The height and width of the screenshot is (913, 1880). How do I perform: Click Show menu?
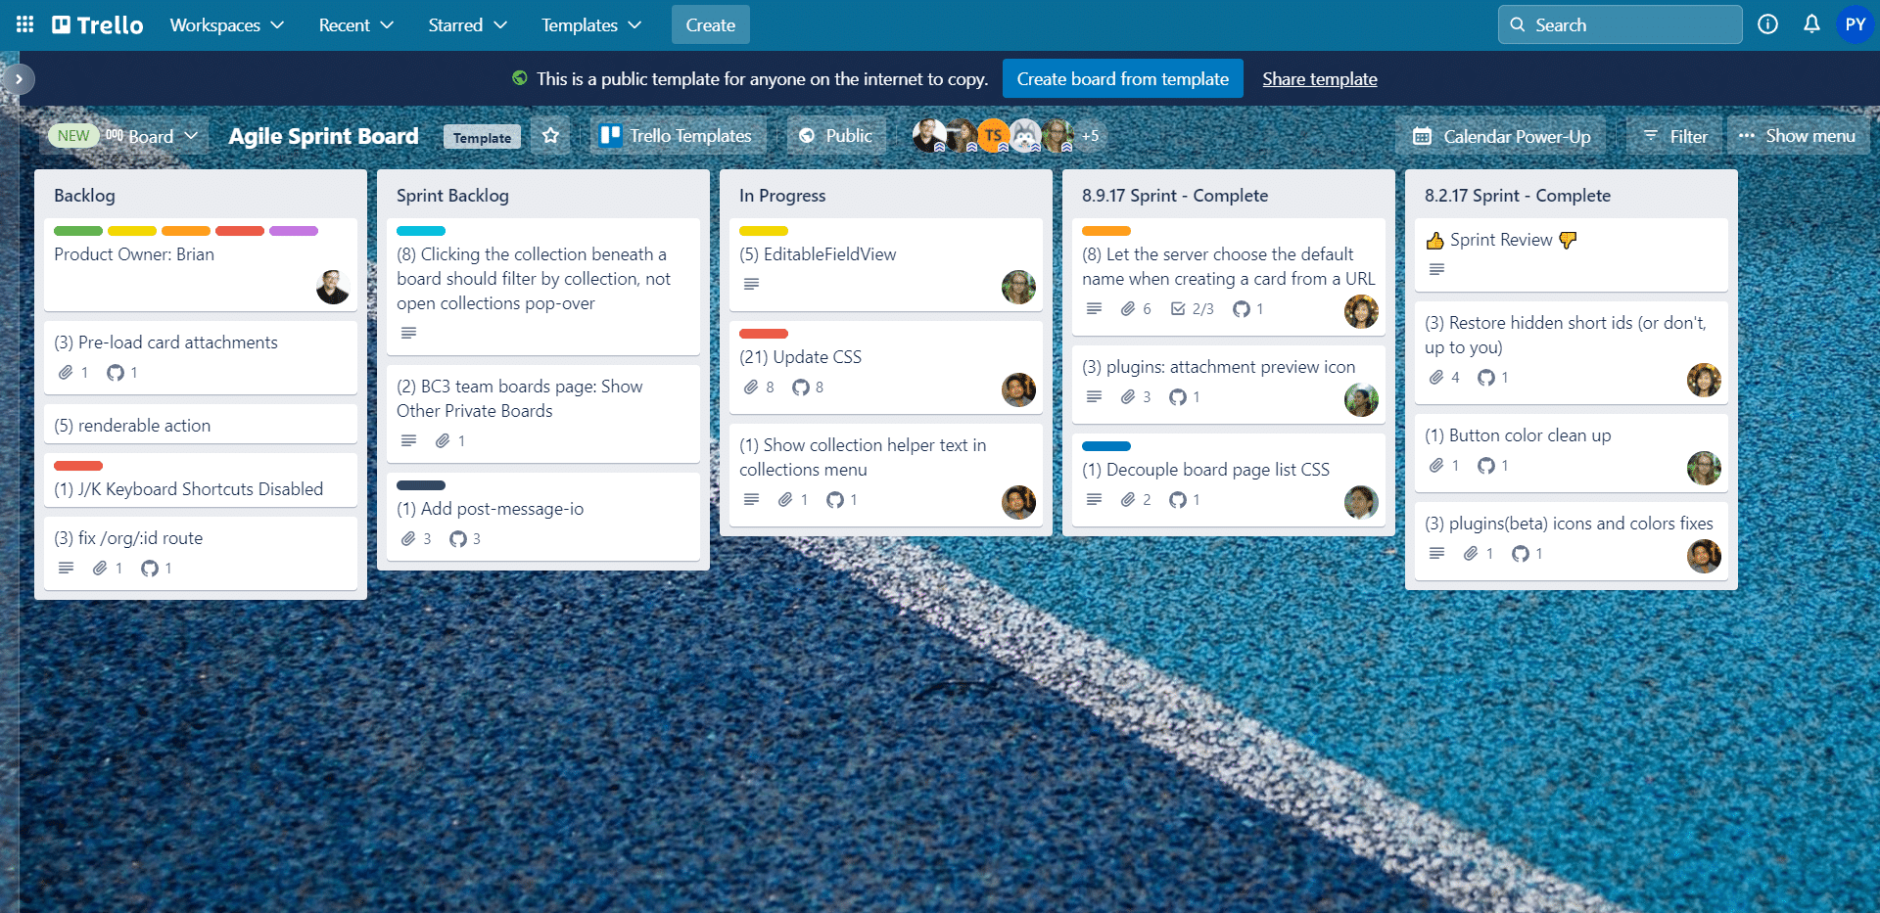point(1798,136)
